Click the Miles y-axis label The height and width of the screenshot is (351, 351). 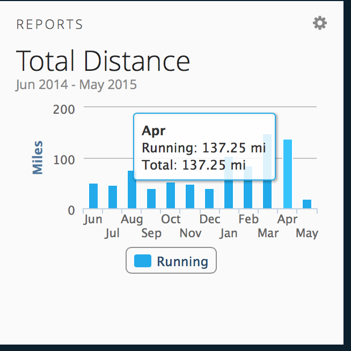[x=37, y=158]
